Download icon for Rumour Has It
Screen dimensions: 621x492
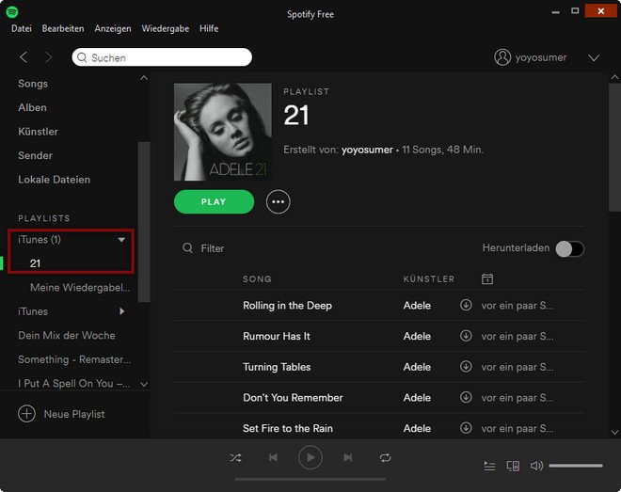(x=466, y=336)
